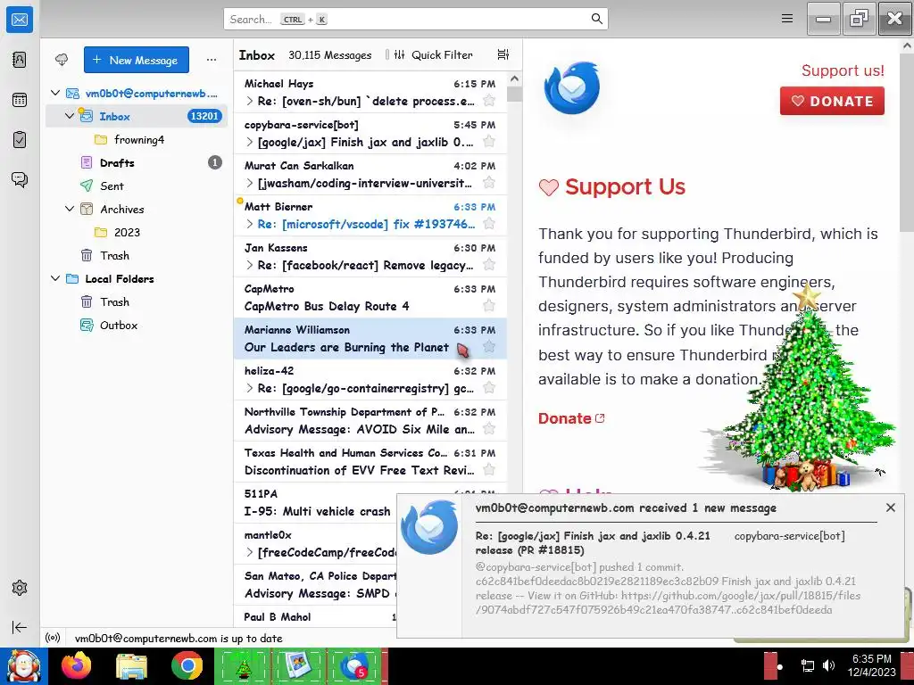Open the Tasks space
The width and height of the screenshot is (914, 685).
20,140
